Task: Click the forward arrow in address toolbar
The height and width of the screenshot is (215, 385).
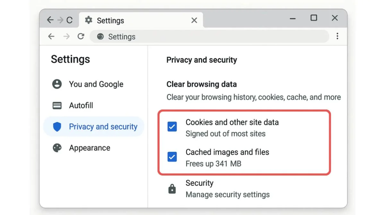Action: (x=66, y=37)
